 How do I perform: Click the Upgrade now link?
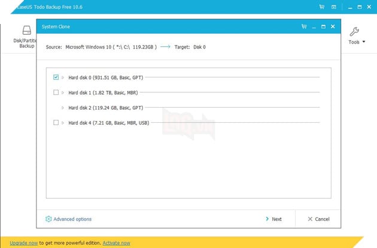click(23, 243)
